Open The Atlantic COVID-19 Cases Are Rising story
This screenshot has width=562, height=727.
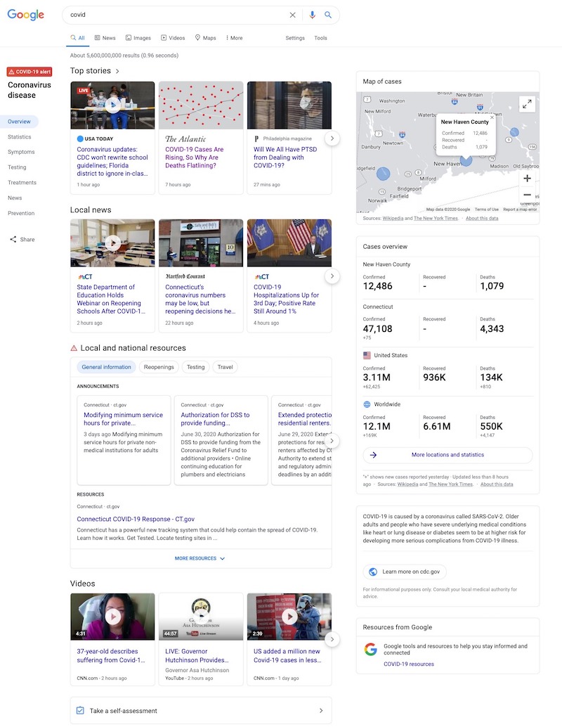[x=195, y=157]
